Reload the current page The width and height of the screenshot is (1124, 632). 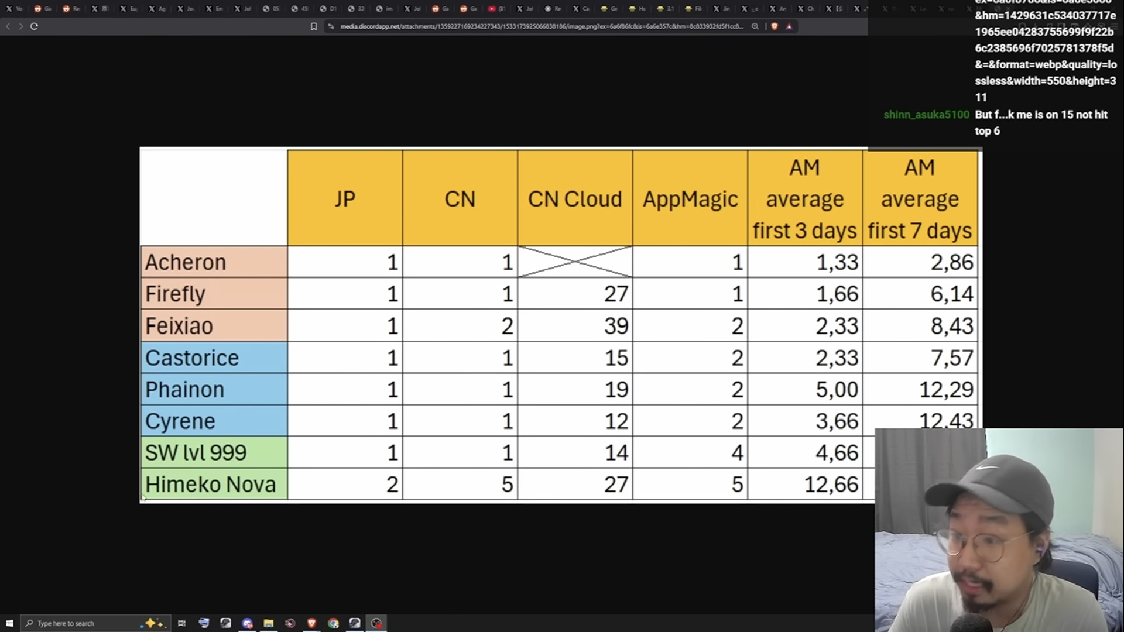tap(34, 26)
